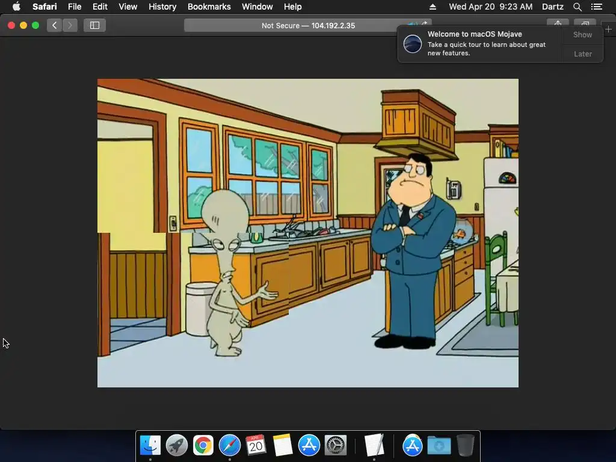
Task: Click the Safari icon in the Dock
Action: click(x=229, y=445)
